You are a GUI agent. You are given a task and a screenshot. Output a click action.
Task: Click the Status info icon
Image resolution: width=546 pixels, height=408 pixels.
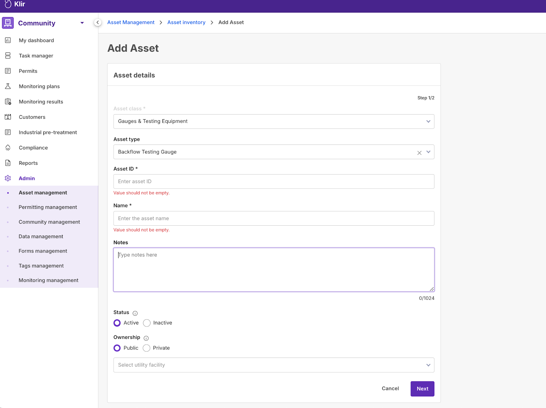click(135, 313)
